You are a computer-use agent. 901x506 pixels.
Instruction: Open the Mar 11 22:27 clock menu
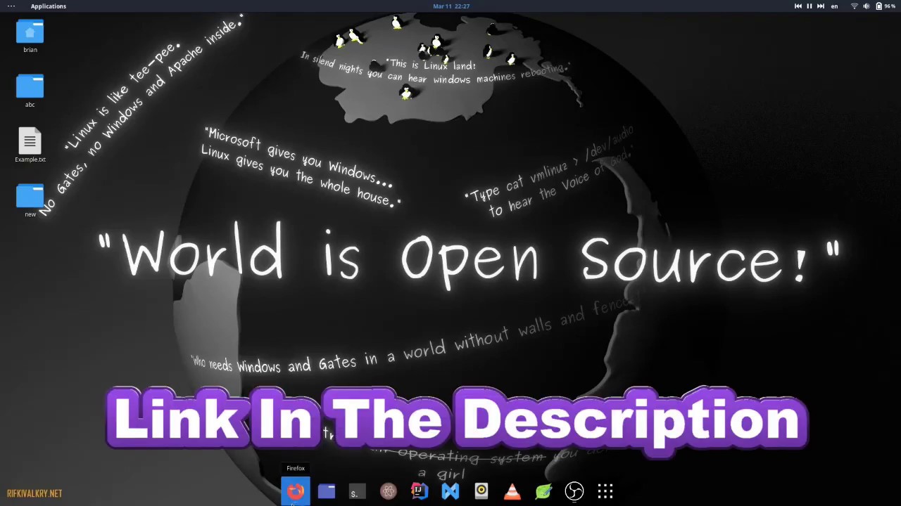pyautogui.click(x=451, y=6)
